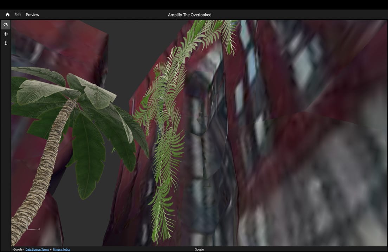Switch to the Preview tab
Screen dimensions: 388x252
point(32,15)
